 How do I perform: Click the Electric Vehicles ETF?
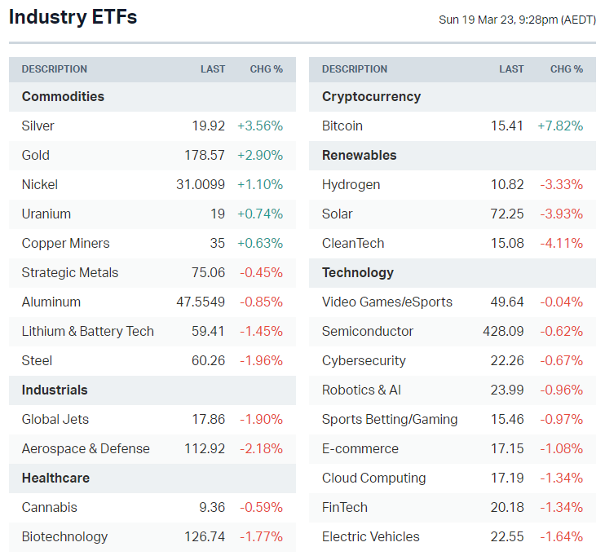371,536
